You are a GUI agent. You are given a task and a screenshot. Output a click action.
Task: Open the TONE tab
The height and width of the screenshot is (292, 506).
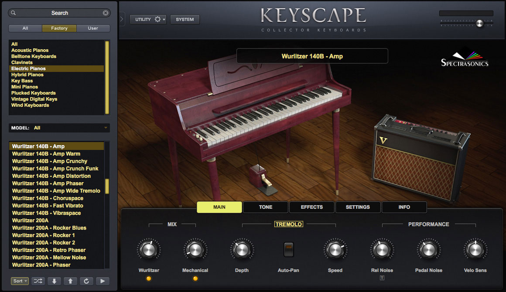(x=265, y=207)
